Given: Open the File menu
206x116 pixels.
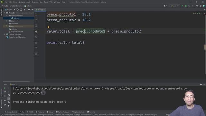Looking at the screenshot, I should pos(6,2).
